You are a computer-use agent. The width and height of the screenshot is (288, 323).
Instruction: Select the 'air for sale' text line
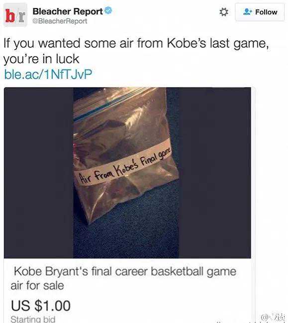point(37,286)
